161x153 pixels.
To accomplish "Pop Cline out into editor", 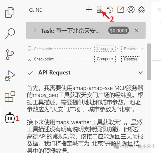I will (121, 10).
